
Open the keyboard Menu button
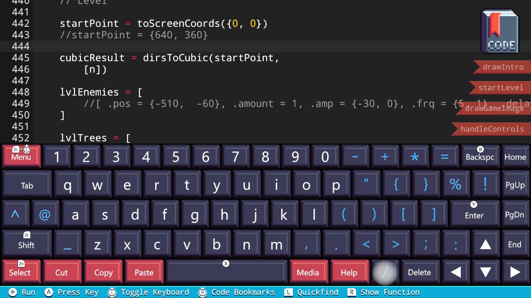click(21, 156)
